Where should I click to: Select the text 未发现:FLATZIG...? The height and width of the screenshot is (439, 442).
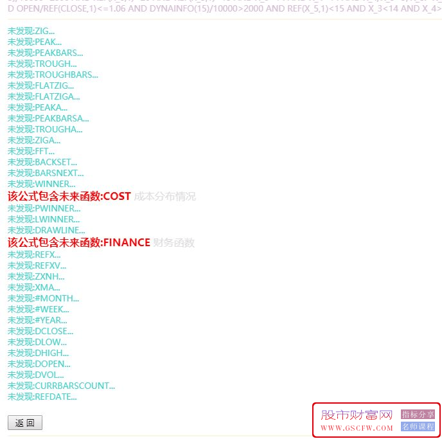(41, 85)
